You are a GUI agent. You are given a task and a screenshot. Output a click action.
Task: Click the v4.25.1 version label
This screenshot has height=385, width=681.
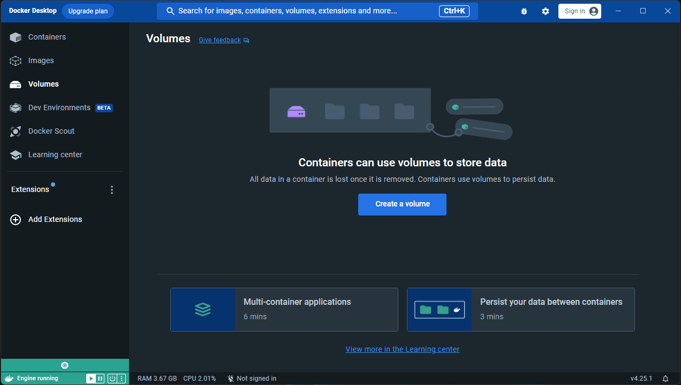coord(641,379)
